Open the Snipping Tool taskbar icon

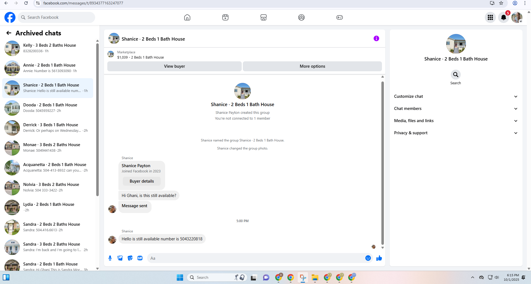[303, 277]
